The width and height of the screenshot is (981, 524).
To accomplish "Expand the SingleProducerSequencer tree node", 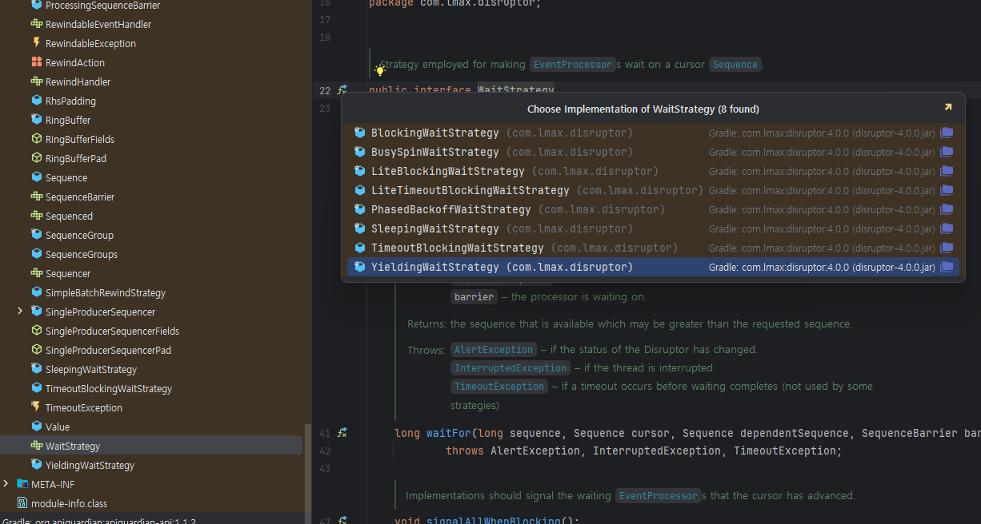I will click(x=20, y=312).
